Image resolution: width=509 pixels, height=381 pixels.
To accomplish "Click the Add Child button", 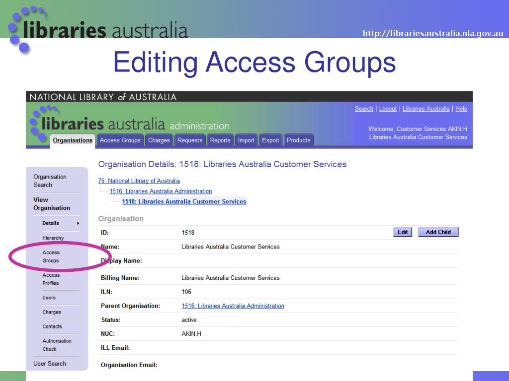I will 438,232.
